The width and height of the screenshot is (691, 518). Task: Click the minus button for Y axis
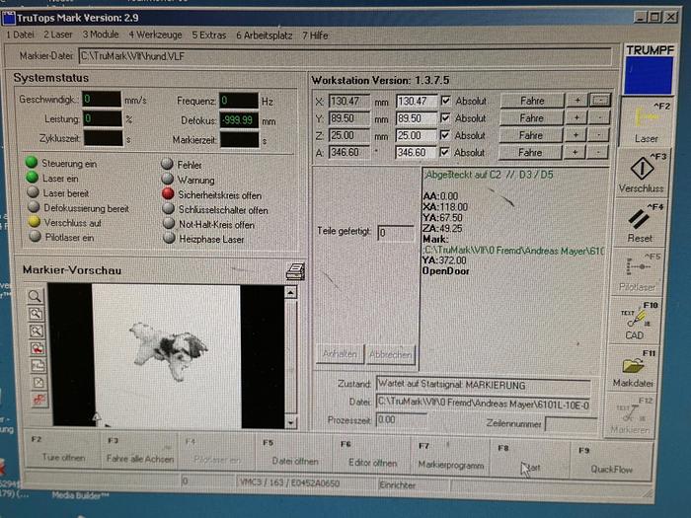coord(599,117)
